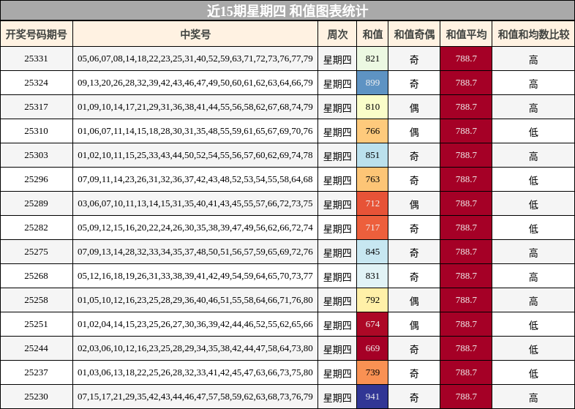This screenshot has height=409, width=575.
Task: Select issue number 25296
Action: (x=37, y=179)
